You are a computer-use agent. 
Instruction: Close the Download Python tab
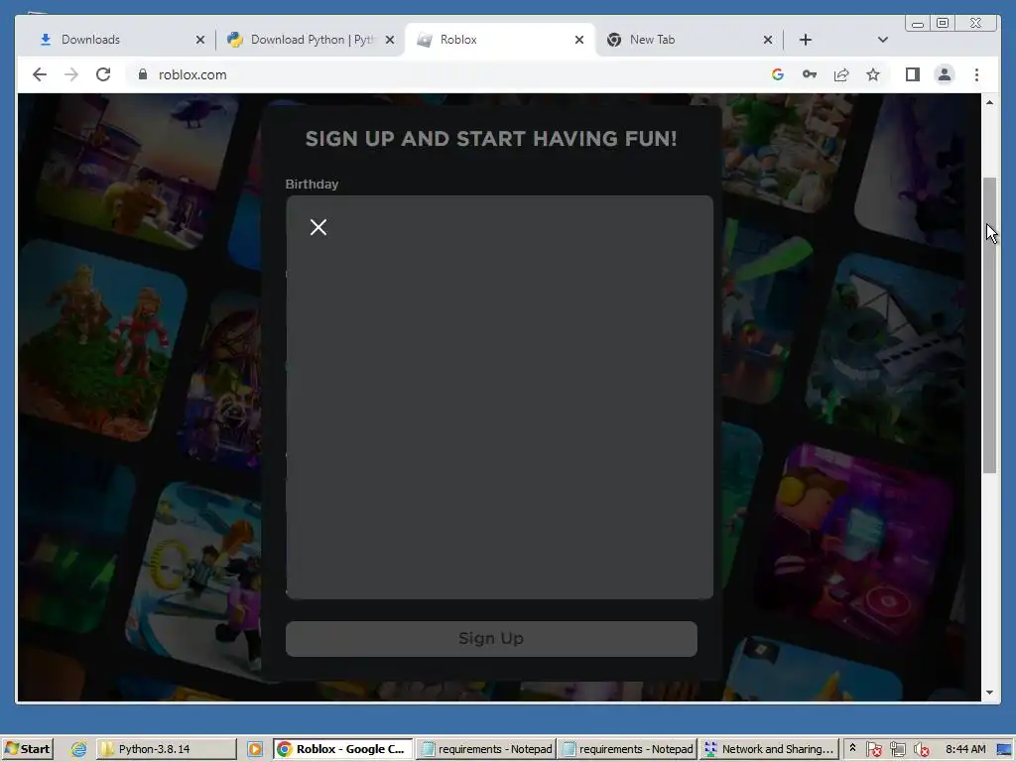[x=389, y=40]
